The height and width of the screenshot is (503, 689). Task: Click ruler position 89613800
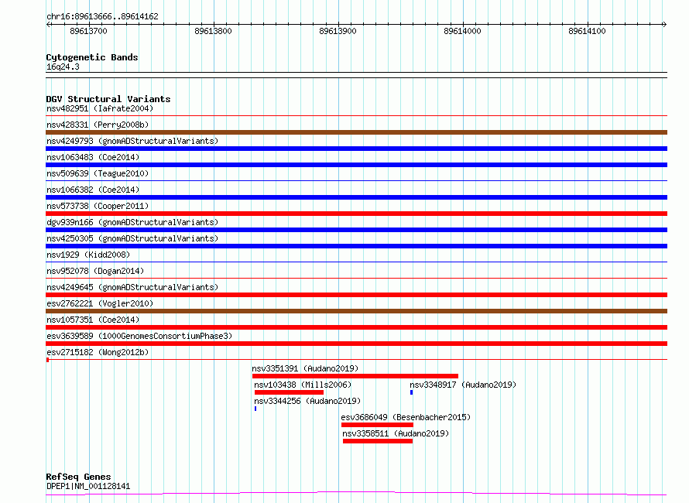(213, 31)
